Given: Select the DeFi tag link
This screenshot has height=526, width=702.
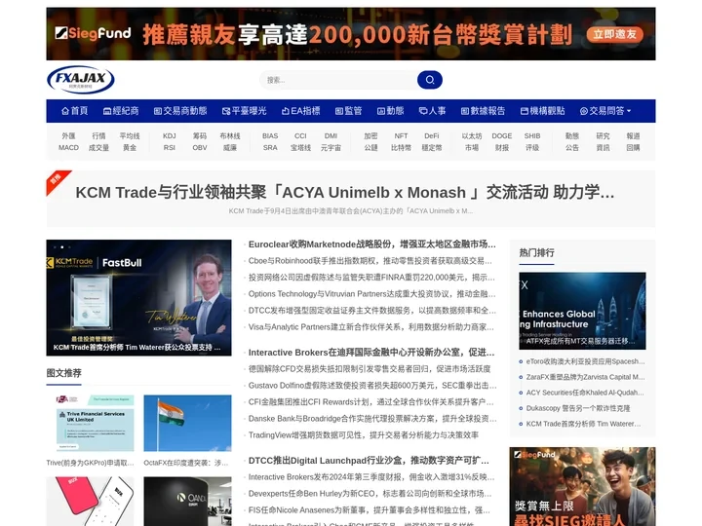Looking at the screenshot, I should pos(432,136).
